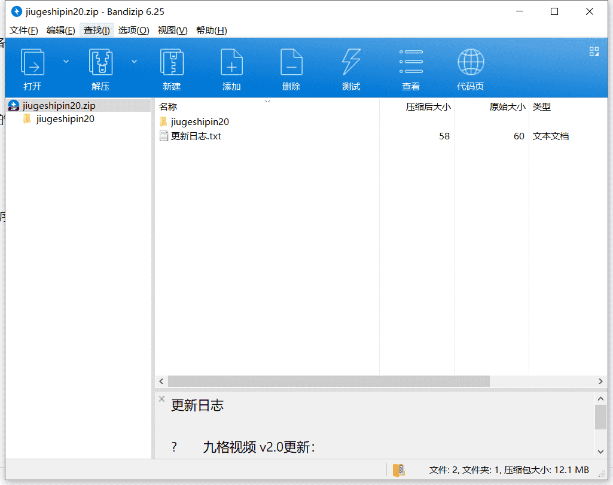The image size is (613, 485).
Task: Click preview pane scroll down arrow
Action: point(600,452)
